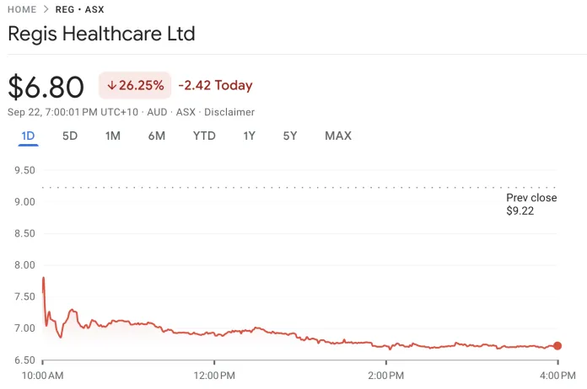Switch to the 1M chart range
Image resolution: width=587 pixels, height=389 pixels.
(113, 136)
